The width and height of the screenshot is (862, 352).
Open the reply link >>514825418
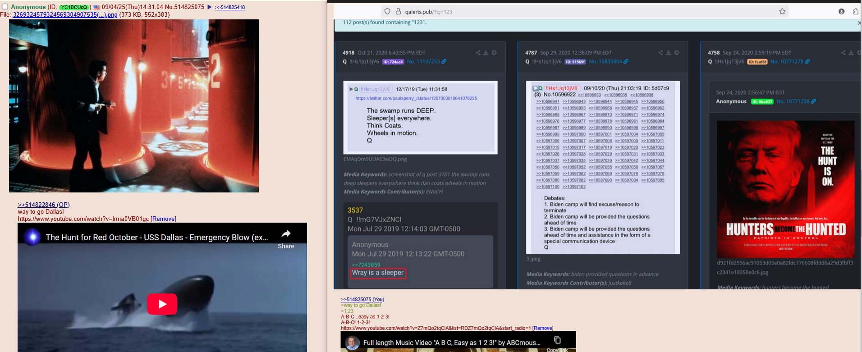[230, 8]
